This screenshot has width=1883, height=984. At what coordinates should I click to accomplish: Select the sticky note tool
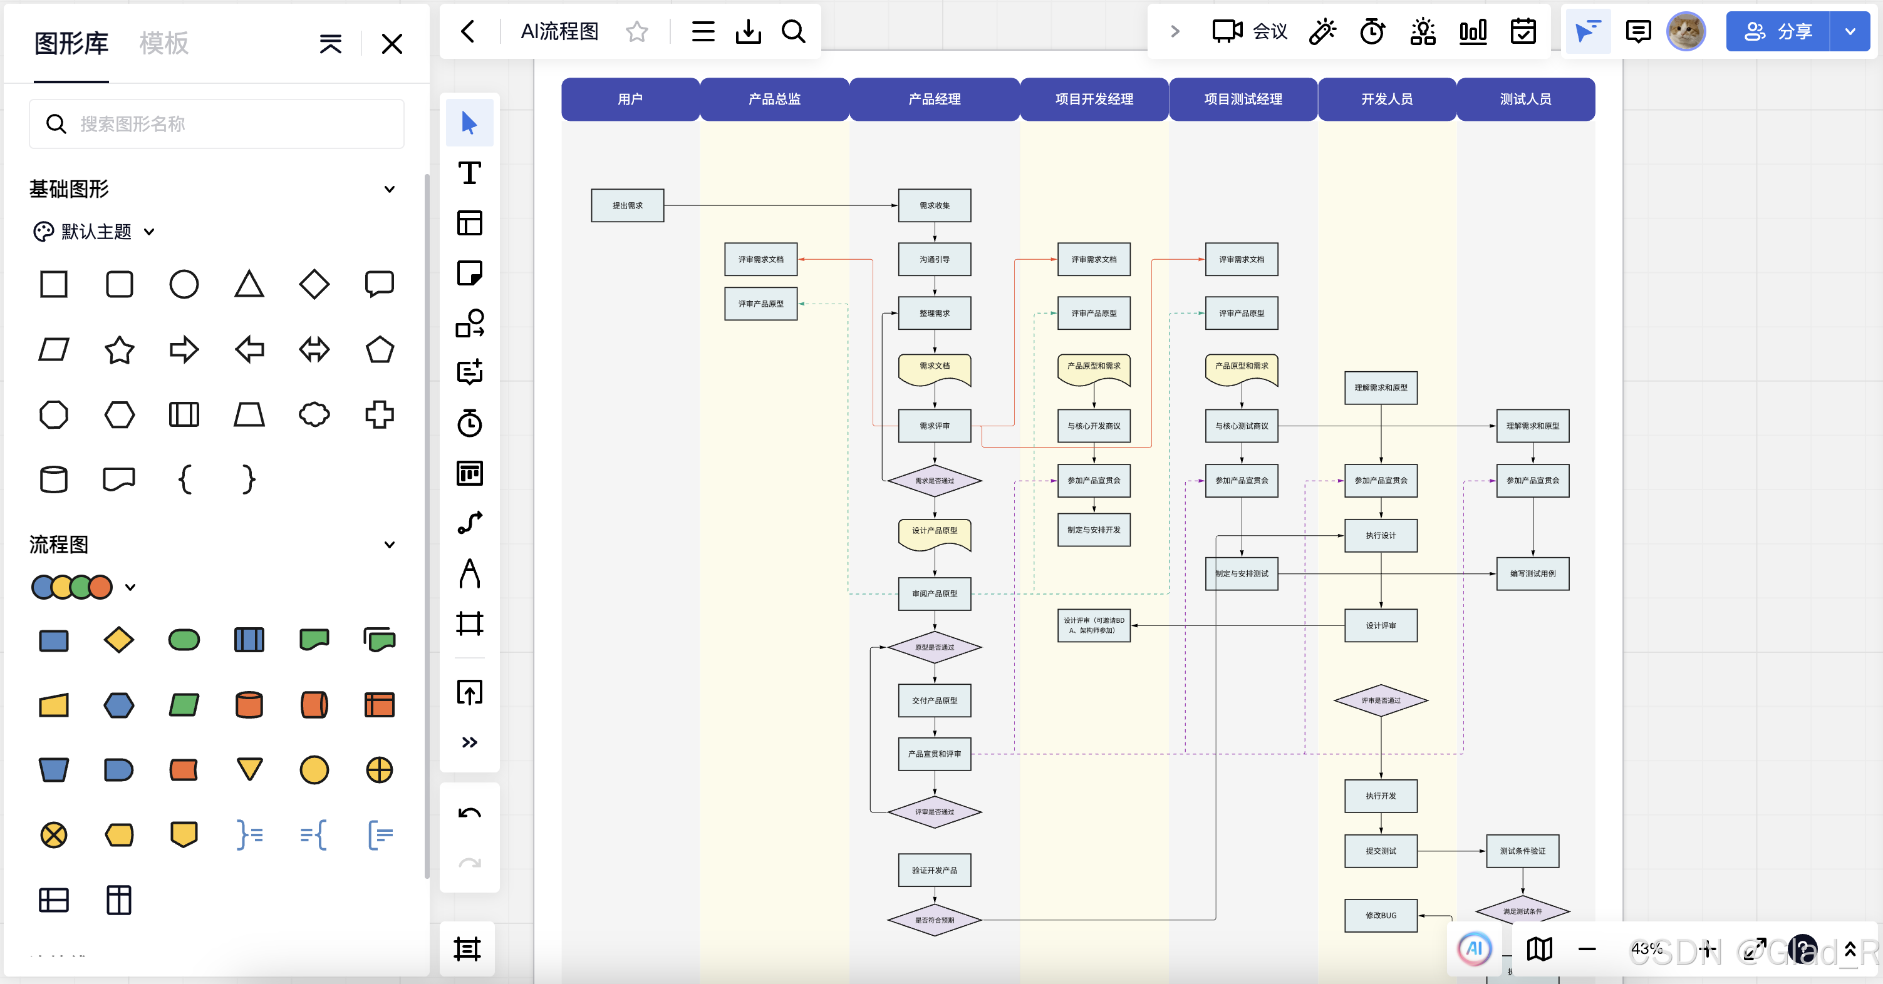point(469,272)
